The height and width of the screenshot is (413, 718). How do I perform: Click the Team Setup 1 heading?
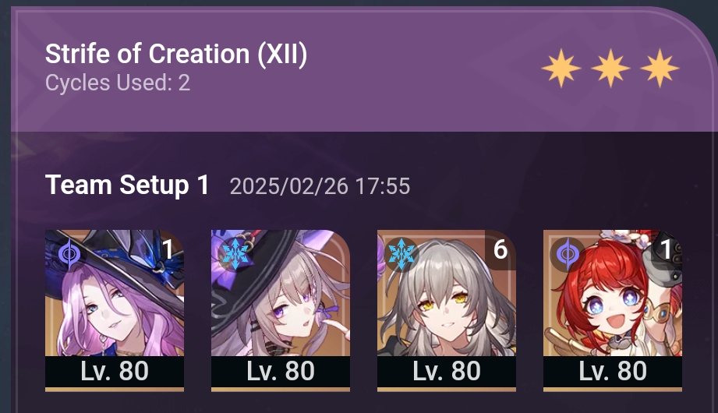point(127,185)
